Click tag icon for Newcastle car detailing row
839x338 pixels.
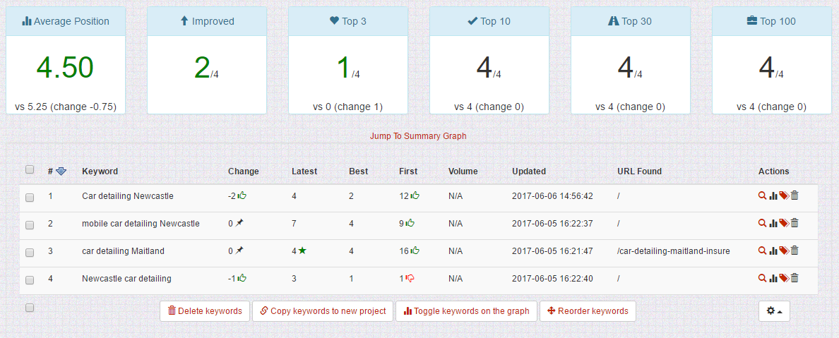(x=784, y=277)
